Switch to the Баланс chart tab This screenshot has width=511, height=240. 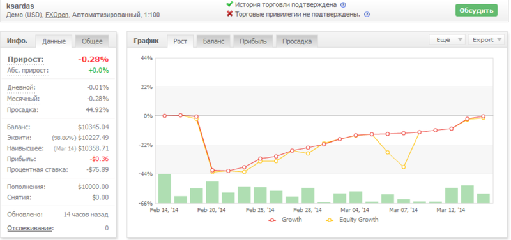pos(213,41)
